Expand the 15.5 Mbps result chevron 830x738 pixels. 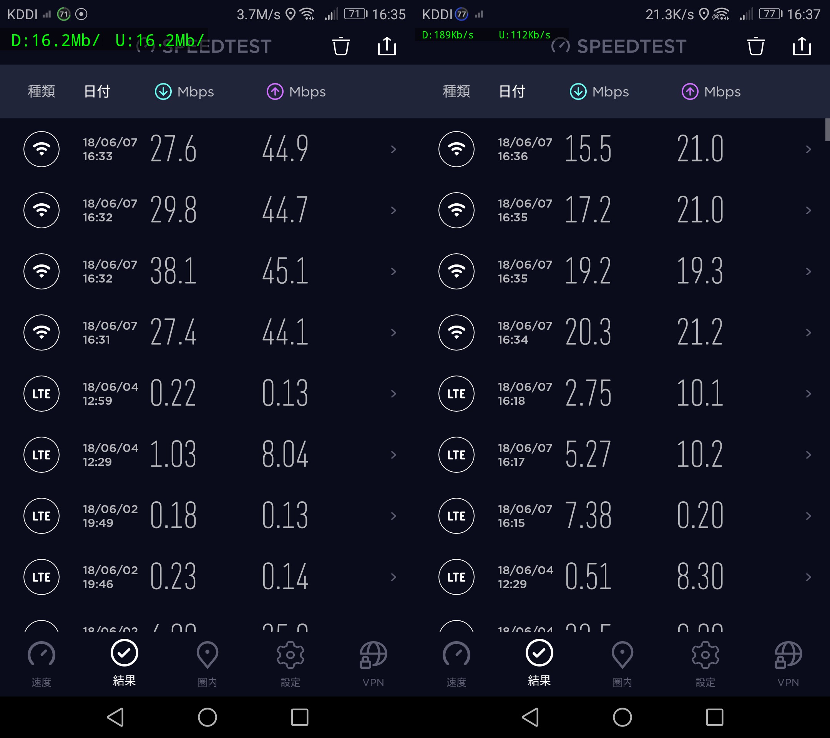808,149
